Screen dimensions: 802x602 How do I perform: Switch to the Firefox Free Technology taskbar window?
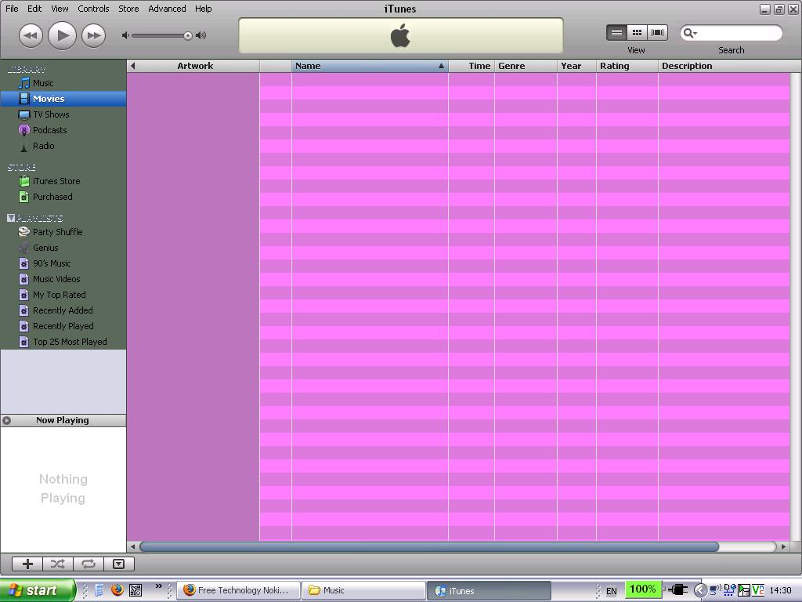238,590
